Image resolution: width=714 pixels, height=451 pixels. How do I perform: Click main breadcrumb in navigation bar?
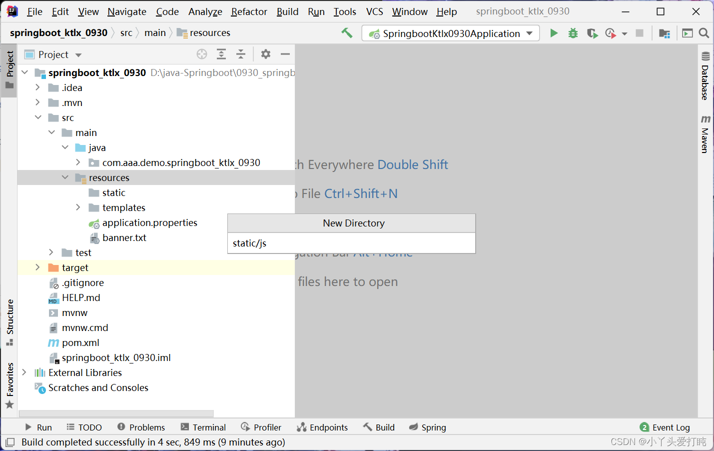point(155,33)
